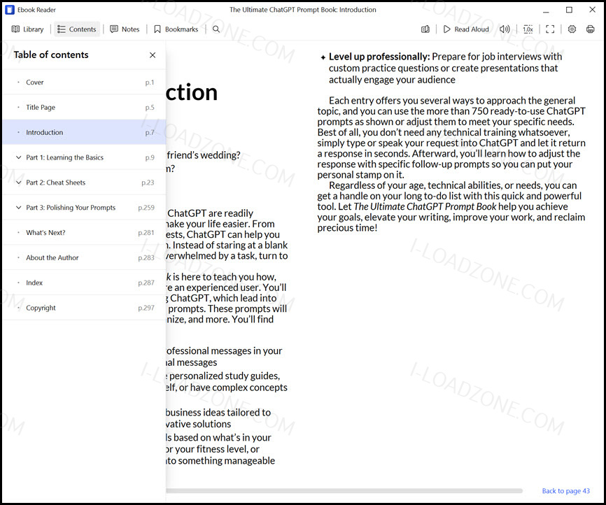Click the Ebook Reader app icon
The width and height of the screenshot is (606, 505).
10,10
